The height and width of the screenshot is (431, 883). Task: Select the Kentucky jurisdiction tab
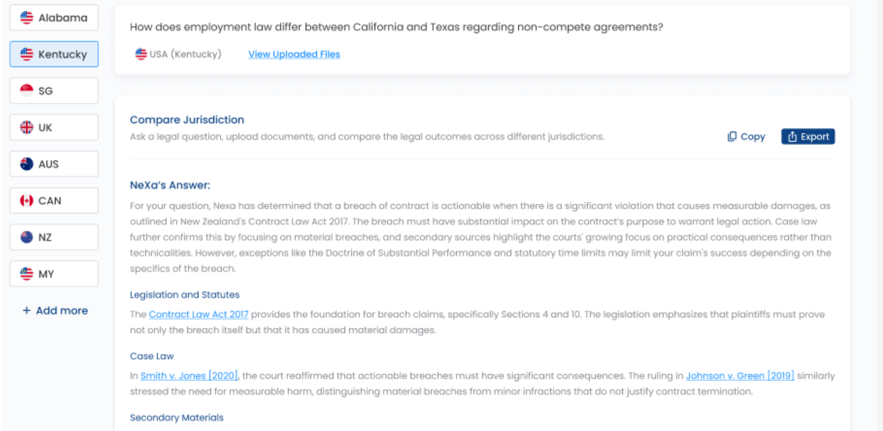[54, 54]
